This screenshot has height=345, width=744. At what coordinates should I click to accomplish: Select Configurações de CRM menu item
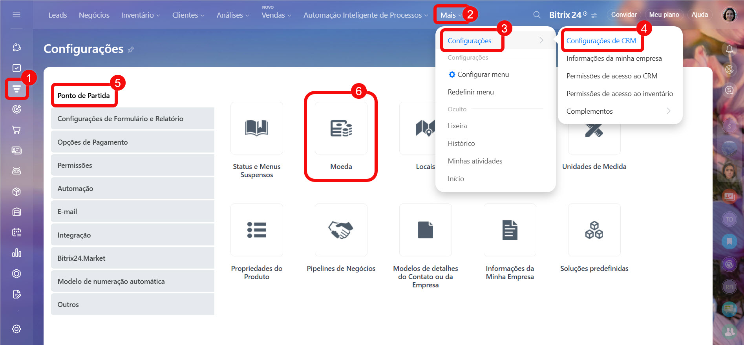click(x=601, y=40)
